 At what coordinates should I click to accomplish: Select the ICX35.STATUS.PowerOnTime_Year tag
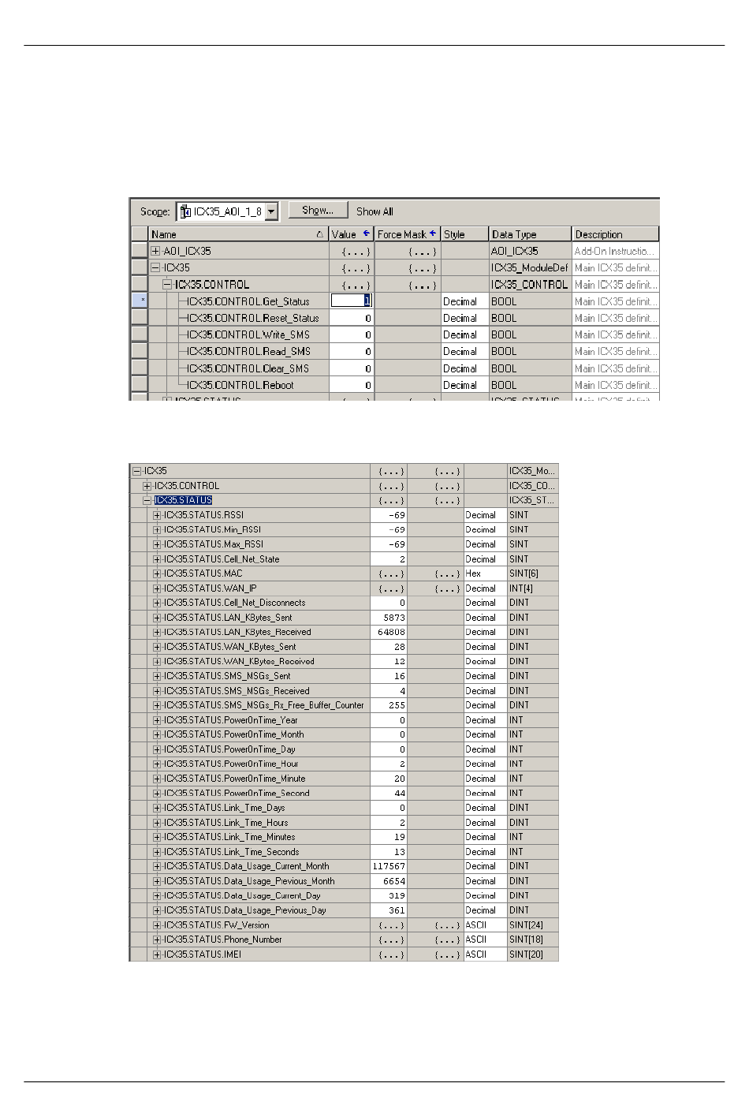point(231,720)
